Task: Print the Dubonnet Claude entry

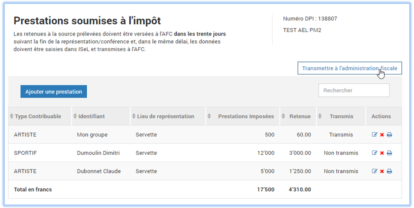Action: [389, 171]
